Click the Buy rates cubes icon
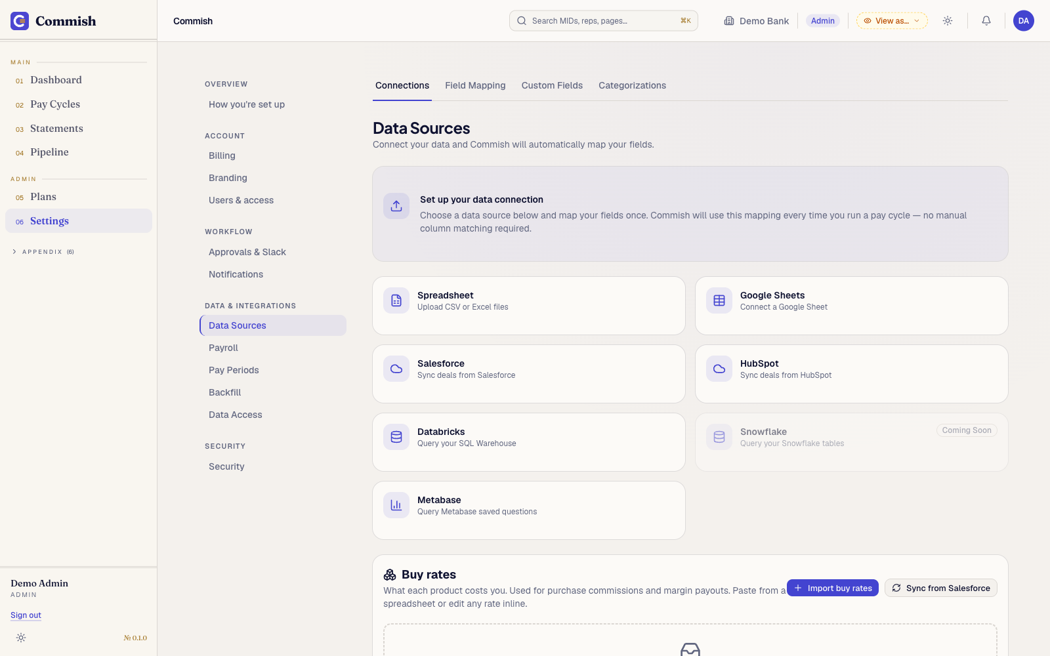Image resolution: width=1050 pixels, height=656 pixels. (x=390, y=575)
